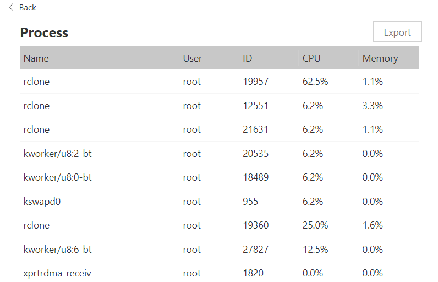Click process ID 27827 cell
This screenshot has width=438, height=282.
pos(256,250)
